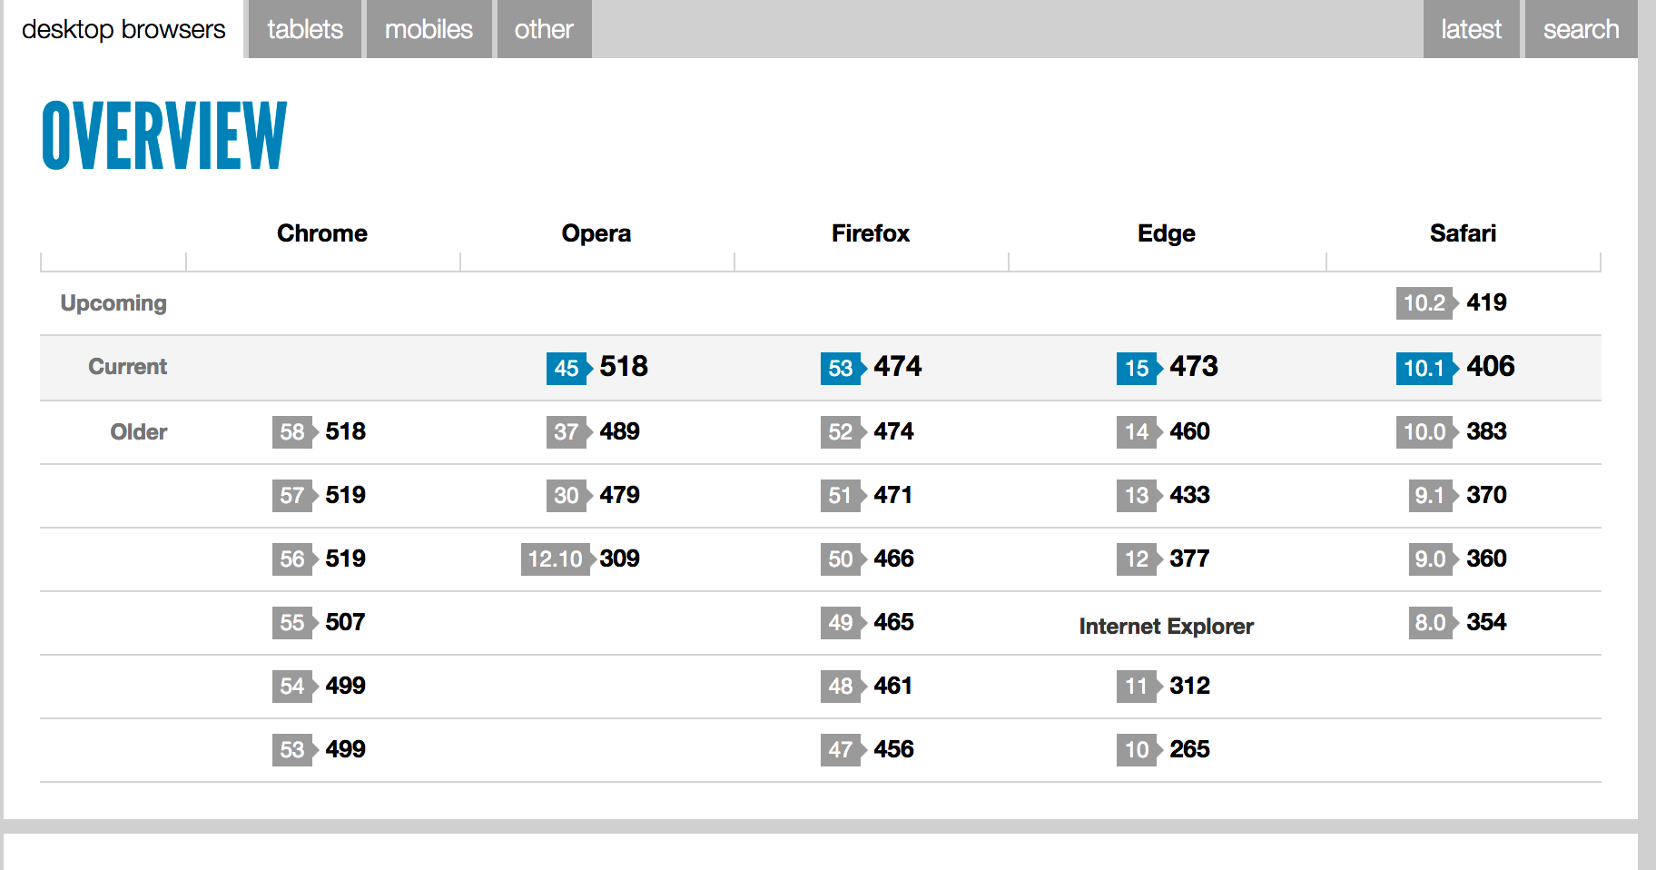Open the mobiles tab
The width and height of the screenshot is (1656, 870).
tap(429, 29)
